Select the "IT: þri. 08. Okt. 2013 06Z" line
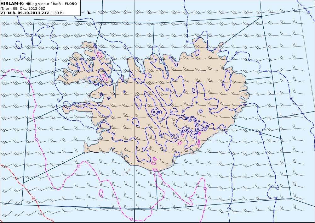 23,8
